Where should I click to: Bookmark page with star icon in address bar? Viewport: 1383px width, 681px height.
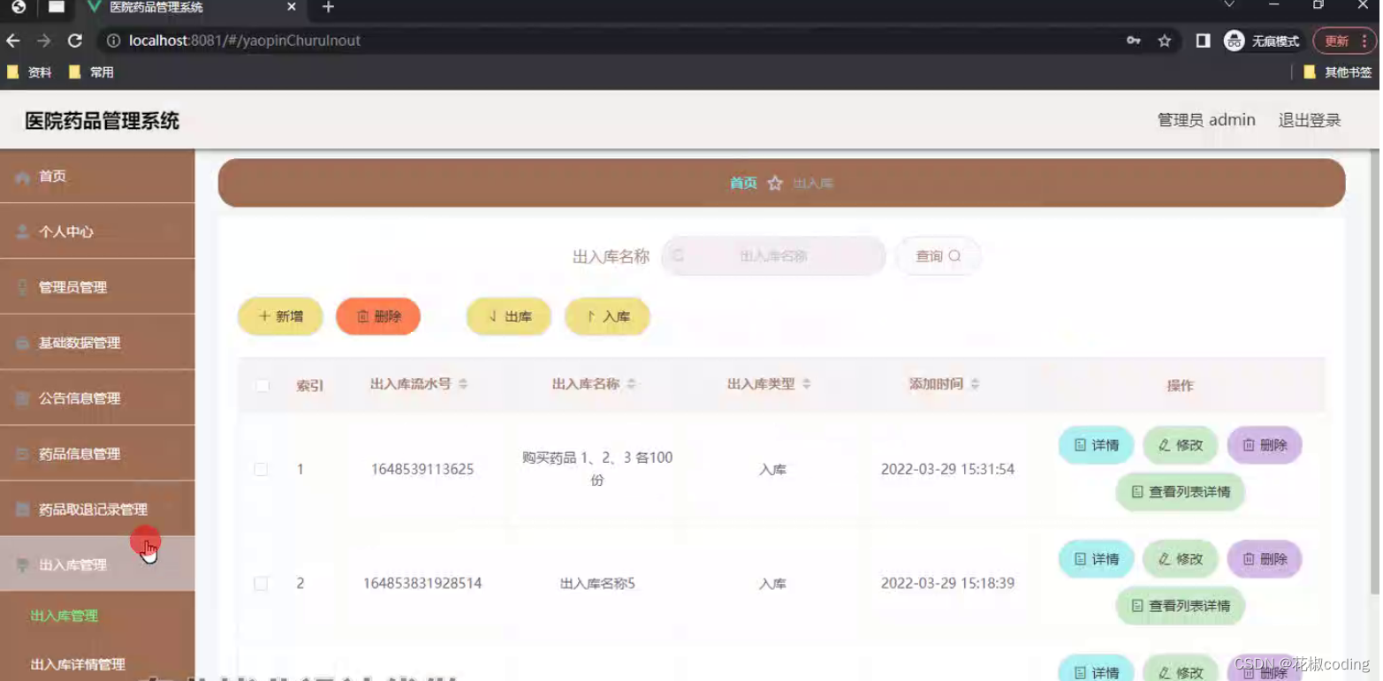[x=1165, y=41]
